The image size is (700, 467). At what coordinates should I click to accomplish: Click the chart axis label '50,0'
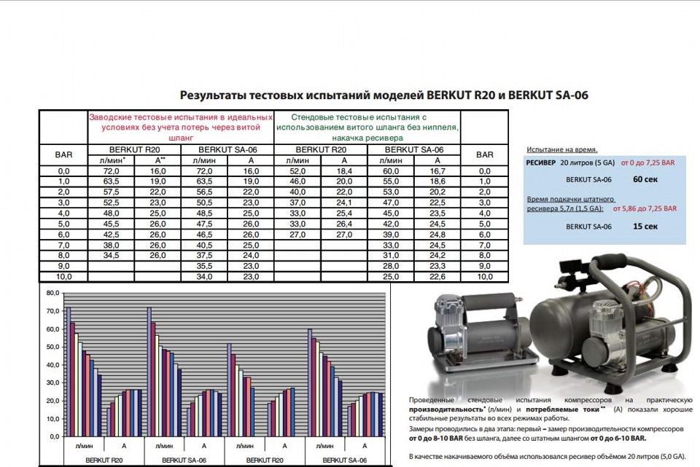point(52,347)
